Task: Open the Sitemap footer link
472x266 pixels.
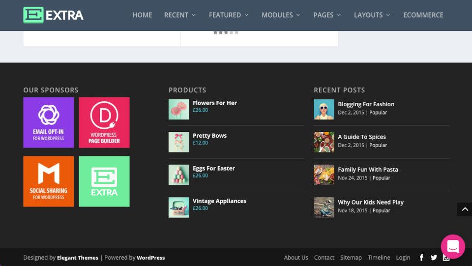Action: coord(351,258)
